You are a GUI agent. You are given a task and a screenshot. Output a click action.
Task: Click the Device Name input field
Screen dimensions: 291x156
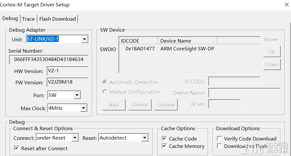tap(244, 92)
